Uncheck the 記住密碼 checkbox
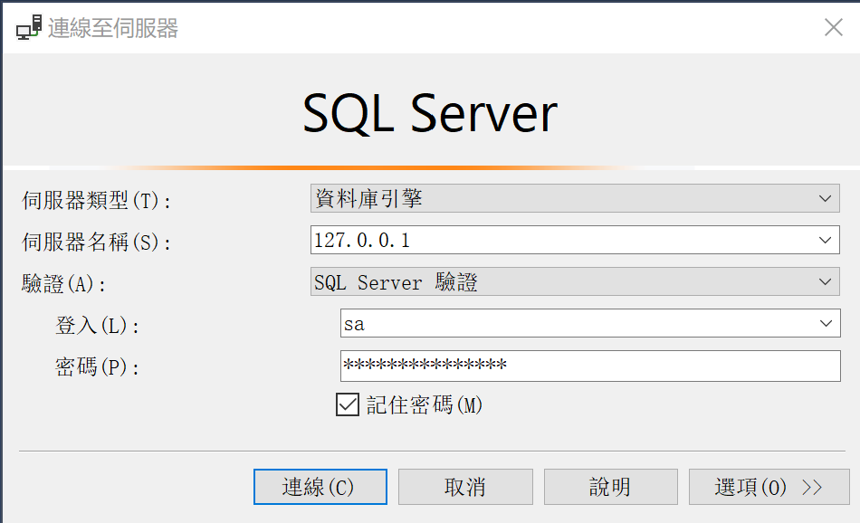 tap(347, 404)
